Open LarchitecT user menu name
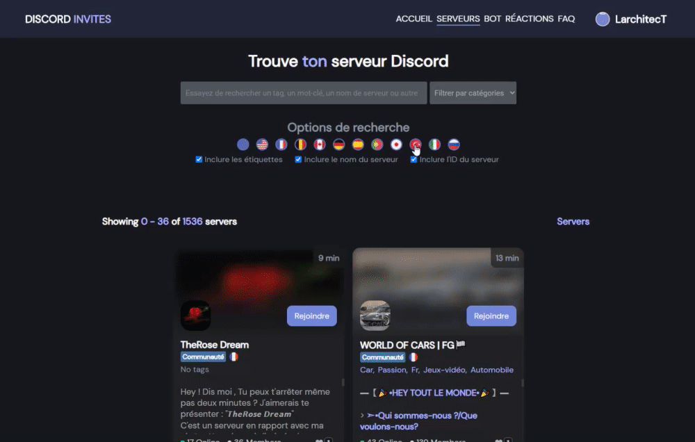Screen dimensions: 695x442 coord(641,19)
